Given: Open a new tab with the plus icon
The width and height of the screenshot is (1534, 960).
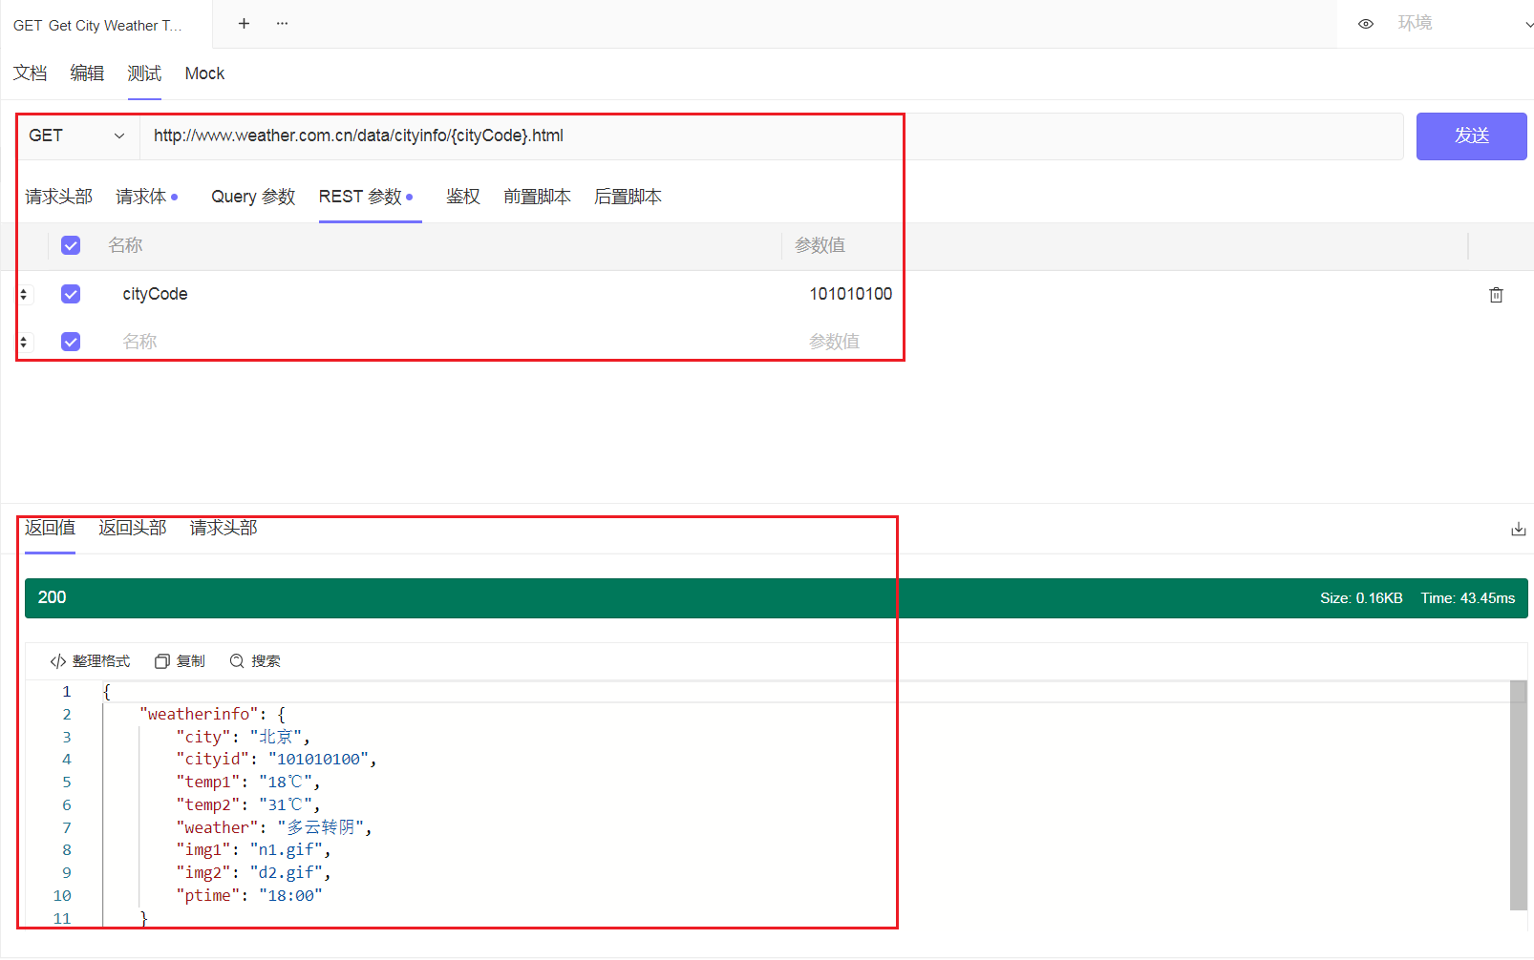Looking at the screenshot, I should click(244, 23).
